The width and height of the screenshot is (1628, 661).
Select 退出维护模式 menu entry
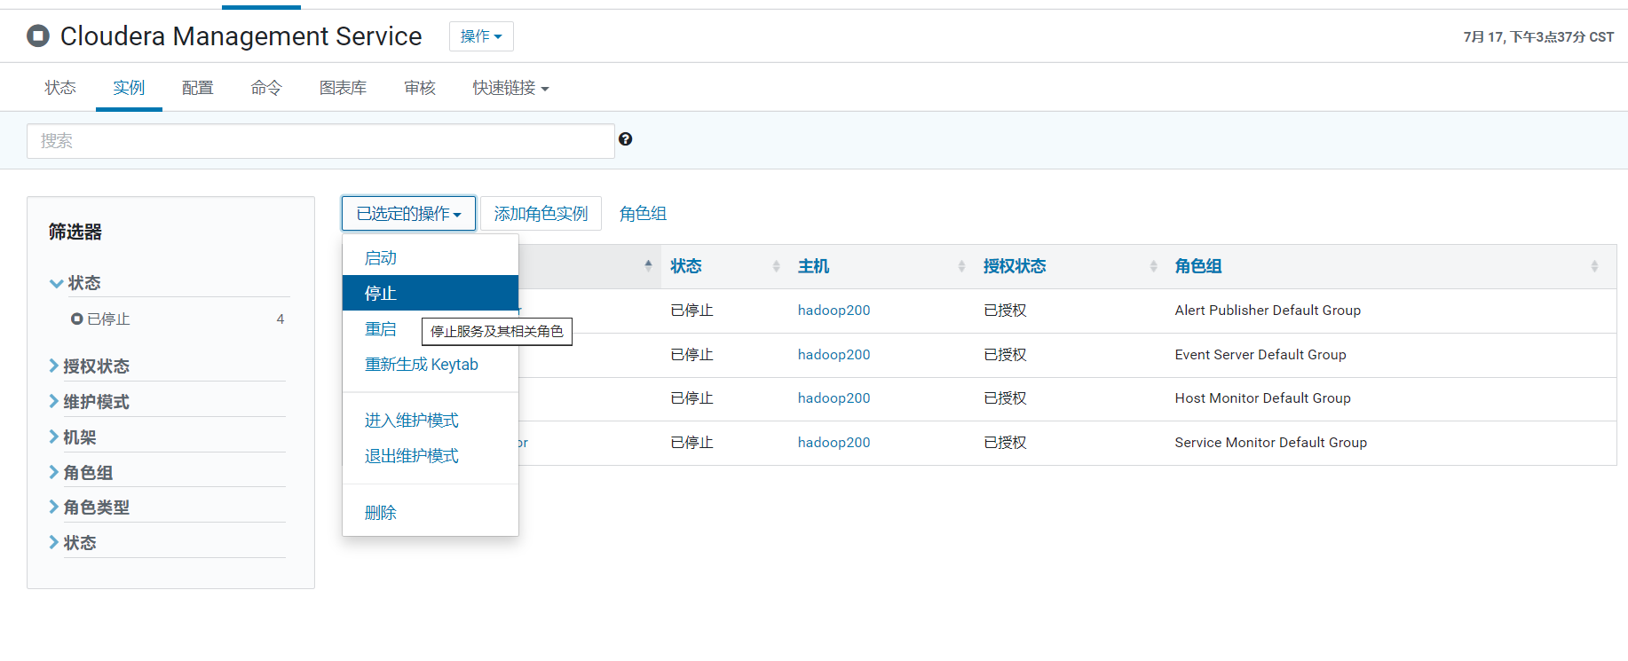coord(431,456)
